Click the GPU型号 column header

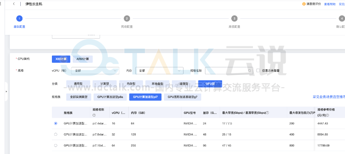(x=190, y=112)
